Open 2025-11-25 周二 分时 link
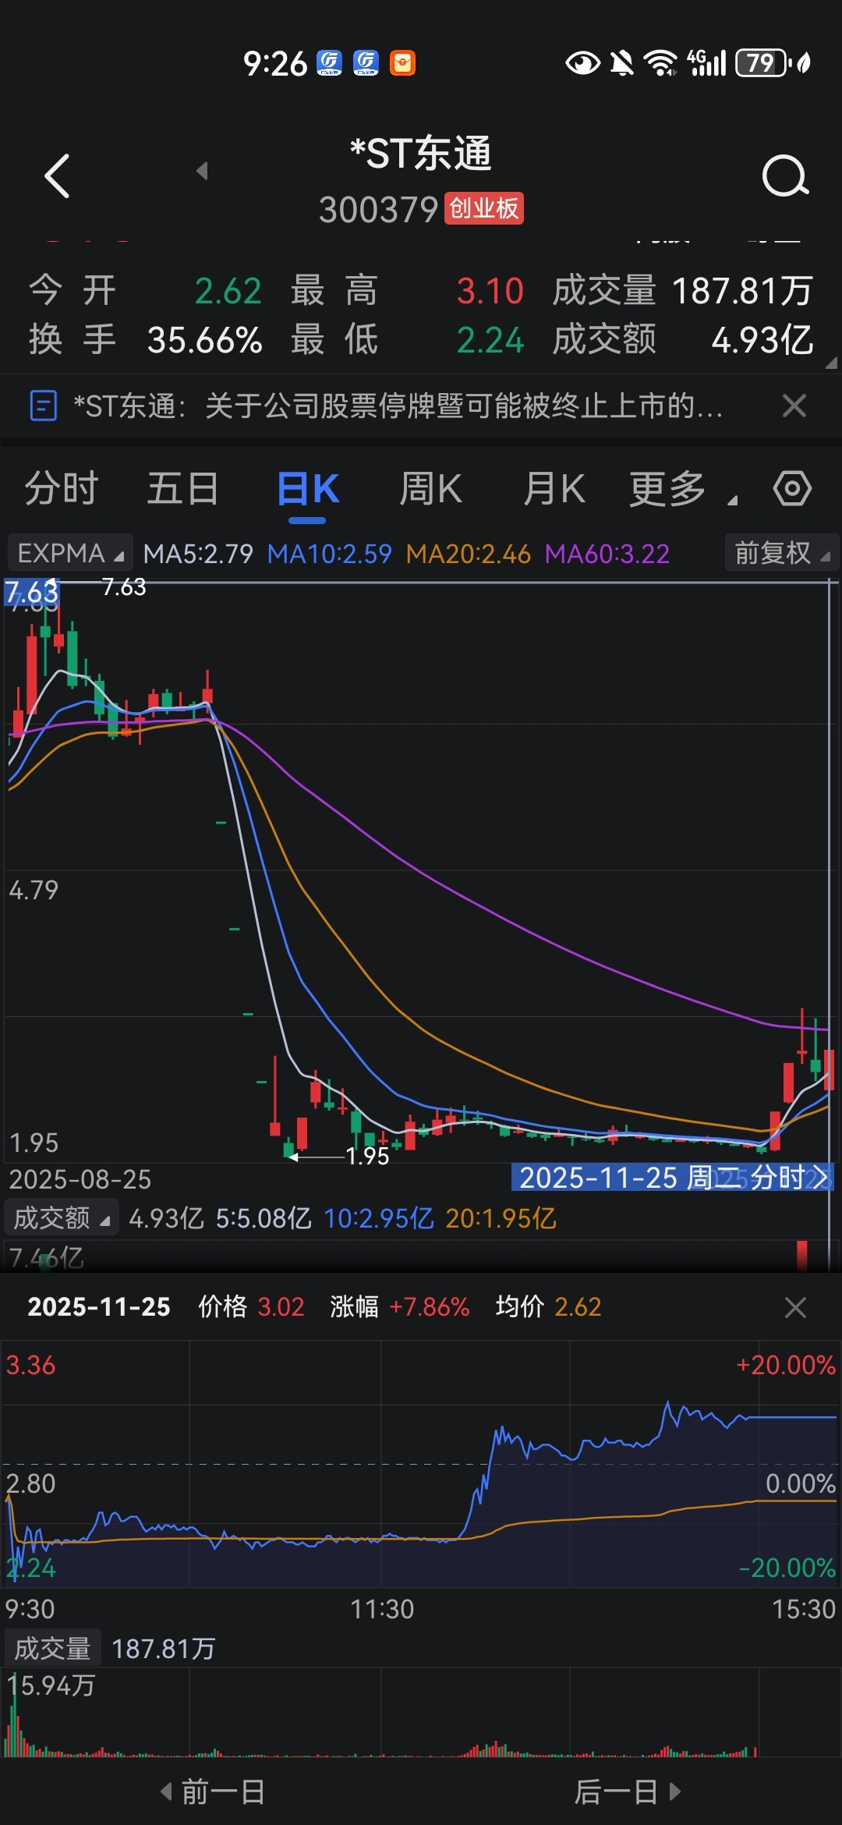This screenshot has width=842, height=1825. (672, 1178)
